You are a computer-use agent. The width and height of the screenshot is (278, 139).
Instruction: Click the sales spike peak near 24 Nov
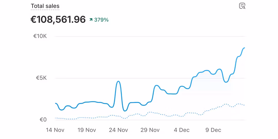point(118,81)
